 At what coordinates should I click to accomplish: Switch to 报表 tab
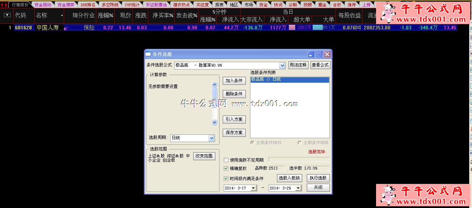coord(220,5)
